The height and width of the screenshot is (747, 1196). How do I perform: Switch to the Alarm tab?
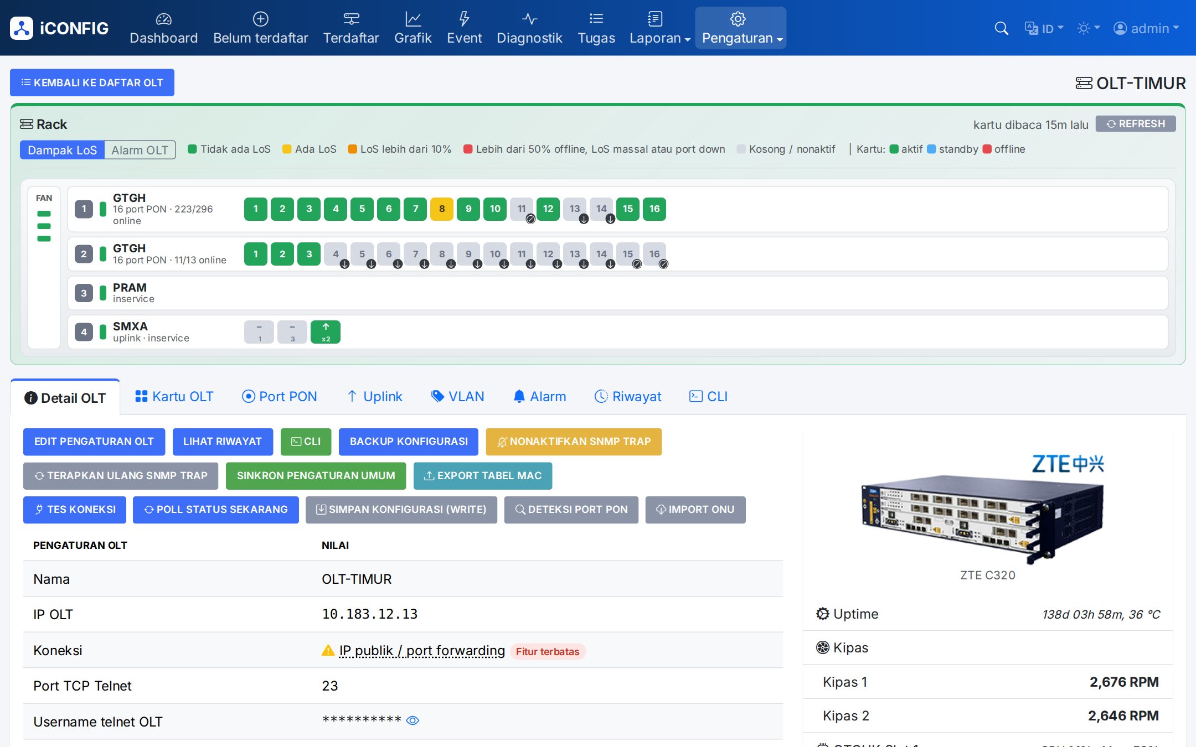(x=540, y=396)
